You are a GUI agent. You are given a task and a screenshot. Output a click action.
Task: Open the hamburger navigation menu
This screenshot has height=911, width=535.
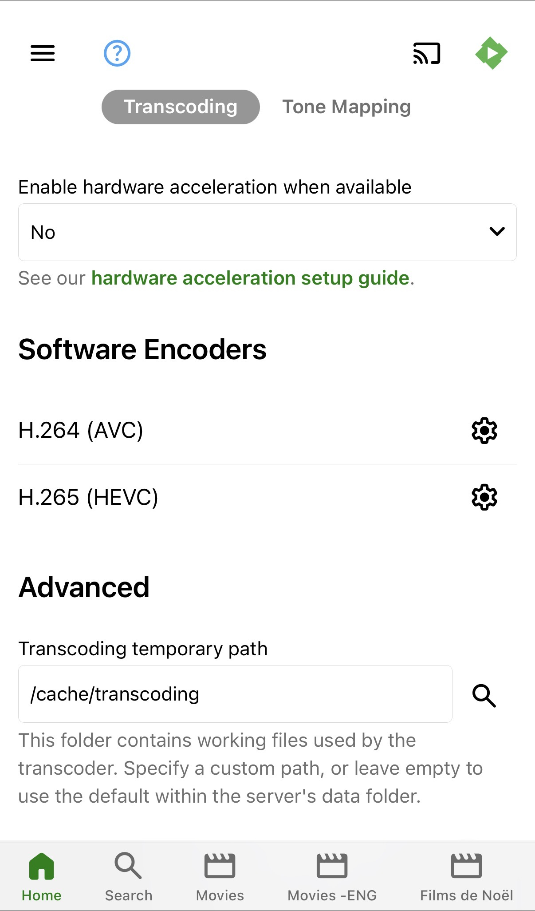(43, 53)
